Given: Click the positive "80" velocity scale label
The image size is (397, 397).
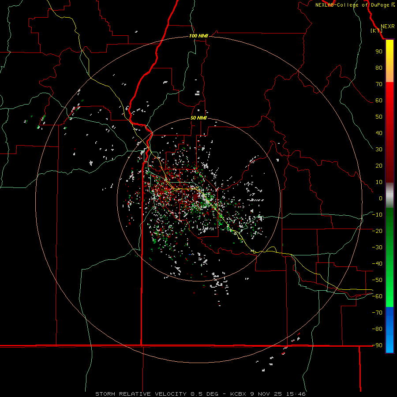Looking at the screenshot, I should point(379,68).
